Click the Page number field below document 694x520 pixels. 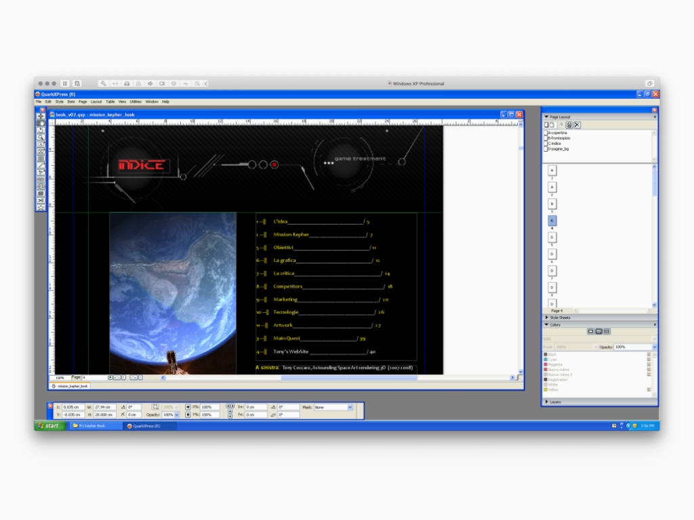[94, 378]
